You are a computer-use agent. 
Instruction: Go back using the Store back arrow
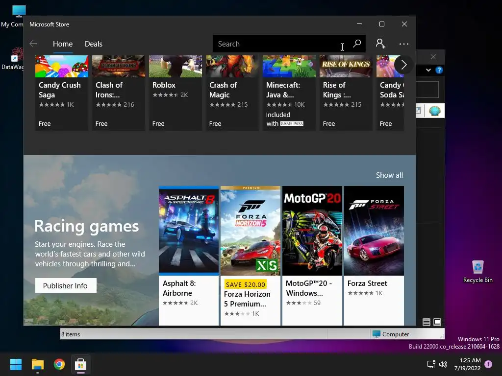(33, 44)
